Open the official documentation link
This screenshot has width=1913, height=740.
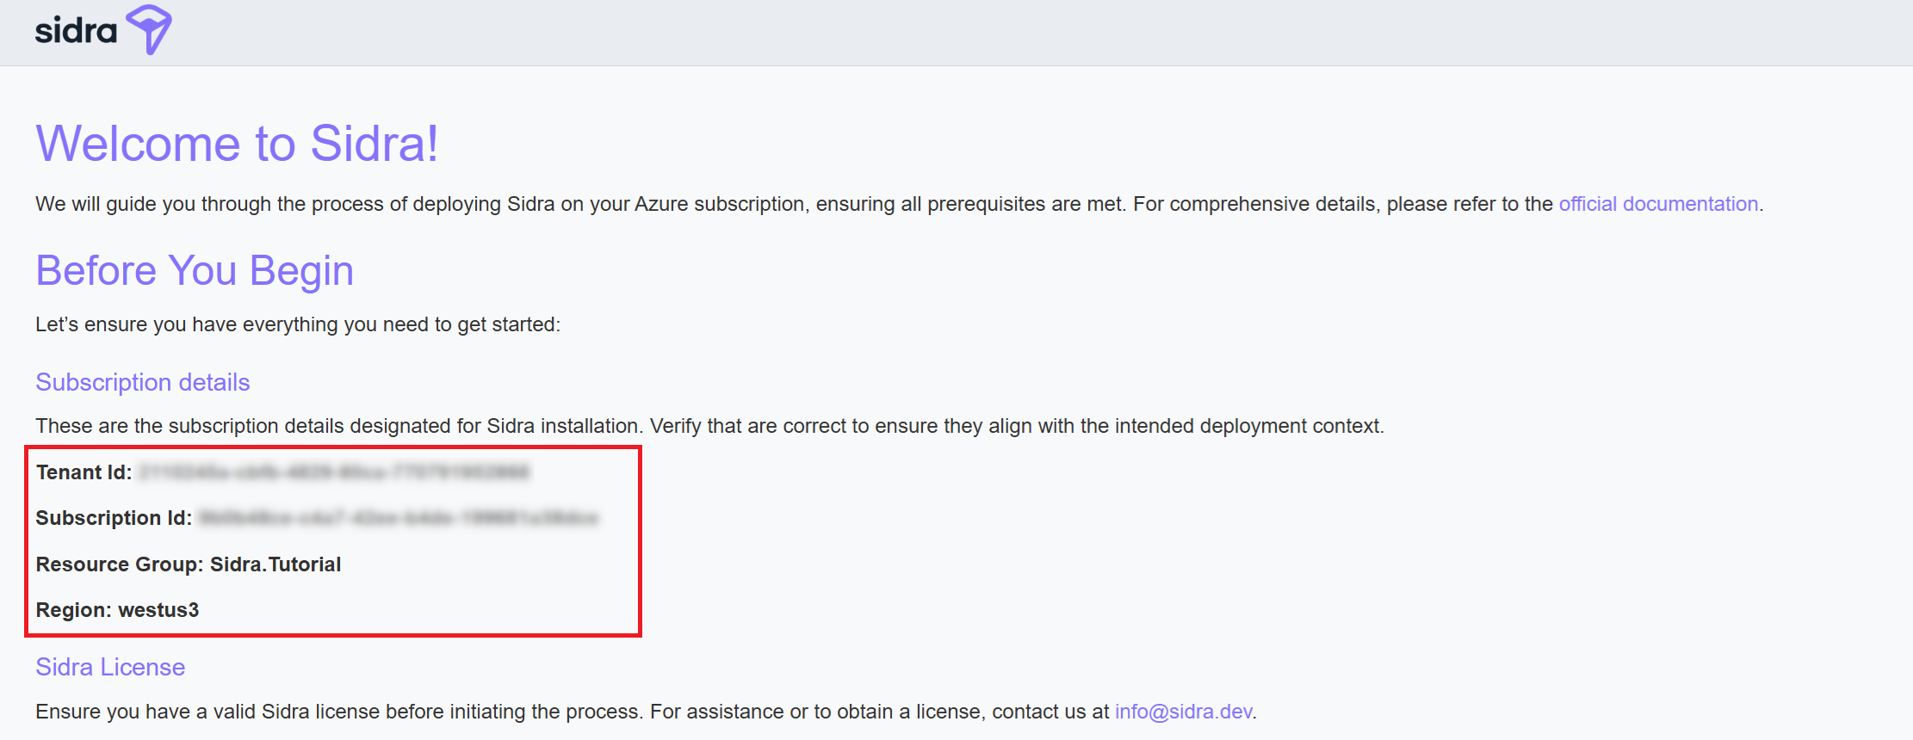pos(1658,204)
